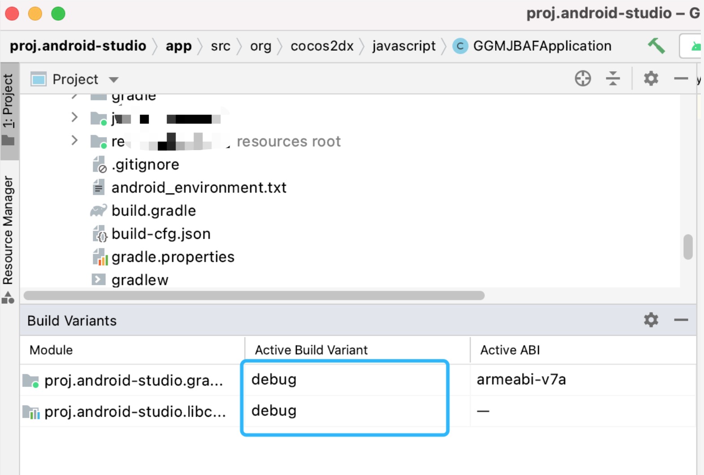Open the Project panel options gear
The width and height of the screenshot is (704, 475).
651,78
